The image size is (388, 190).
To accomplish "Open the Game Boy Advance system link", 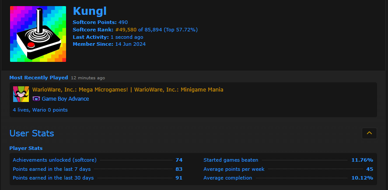I will pos(65,99).
